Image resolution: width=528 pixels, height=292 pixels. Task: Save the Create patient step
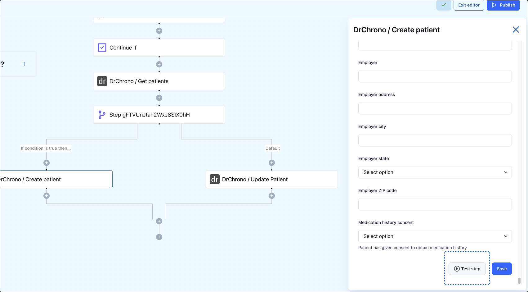(502, 269)
